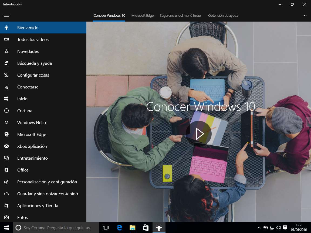Play the Conocer Windows 10 video
311x233 pixels.
click(198, 134)
